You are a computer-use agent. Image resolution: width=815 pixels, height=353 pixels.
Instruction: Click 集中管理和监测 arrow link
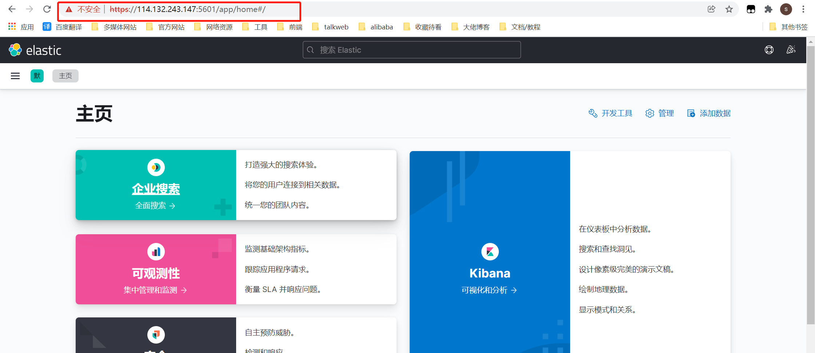(x=155, y=290)
